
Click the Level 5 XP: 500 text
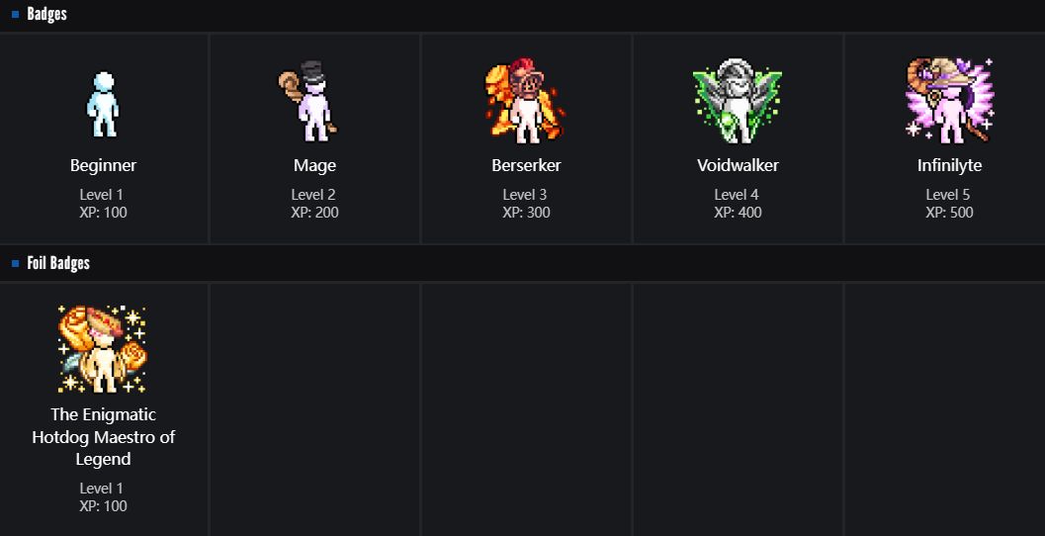point(949,204)
